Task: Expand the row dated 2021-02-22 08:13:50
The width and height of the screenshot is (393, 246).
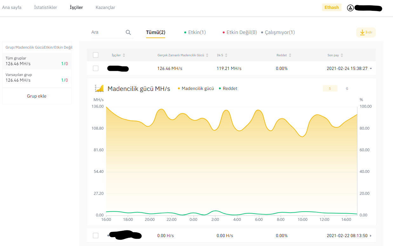Action: click(x=371, y=236)
